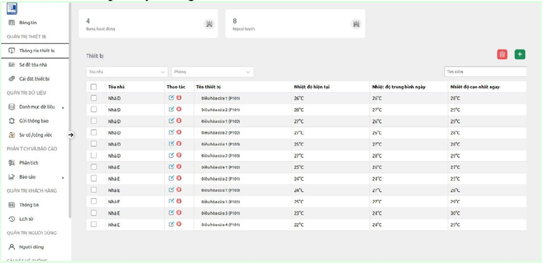Open the Toà nhà filter dropdown
542x263 pixels.
pos(127,72)
